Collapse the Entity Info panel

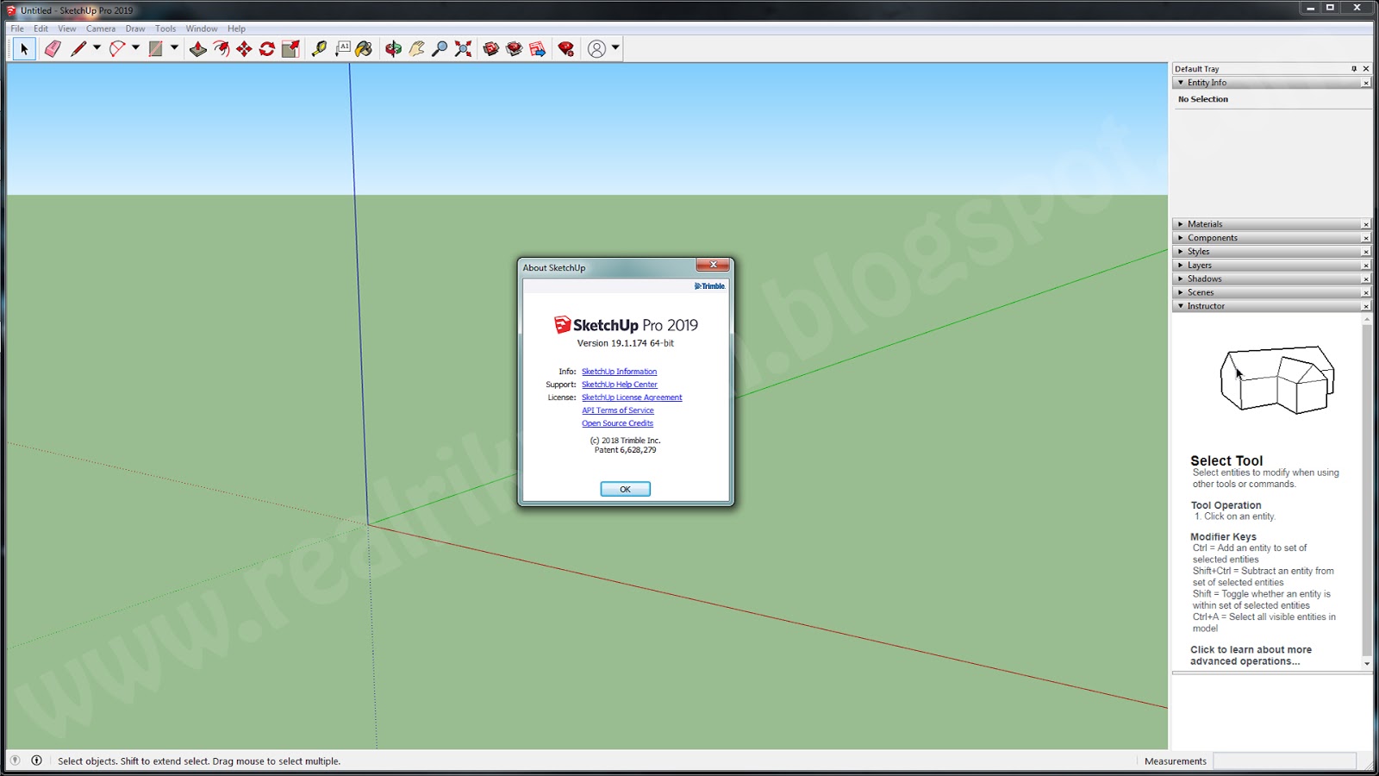[x=1181, y=82]
